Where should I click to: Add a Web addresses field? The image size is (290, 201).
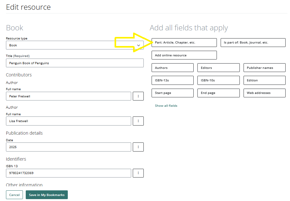264,93
